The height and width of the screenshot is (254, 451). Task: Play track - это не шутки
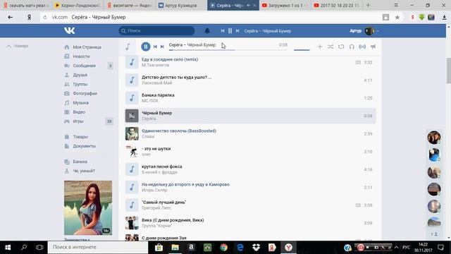point(250,152)
